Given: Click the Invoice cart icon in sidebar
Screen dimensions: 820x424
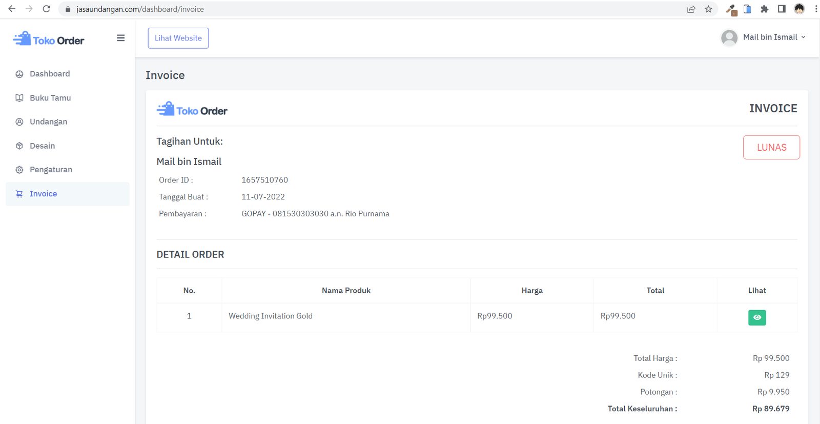Looking at the screenshot, I should click(19, 194).
